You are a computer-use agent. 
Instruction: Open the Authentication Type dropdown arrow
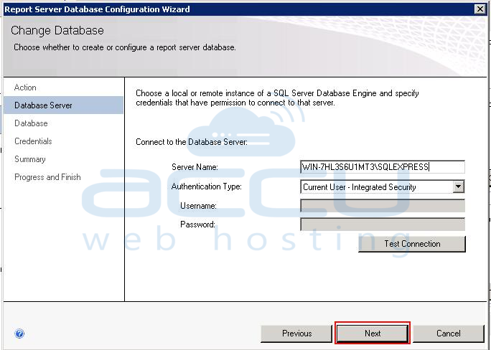click(459, 186)
